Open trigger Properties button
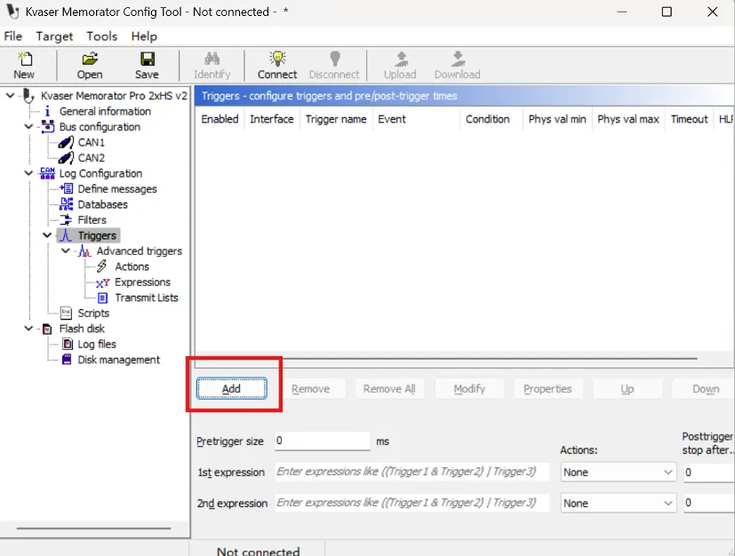Viewport: 735px width, 556px height. [x=548, y=389]
